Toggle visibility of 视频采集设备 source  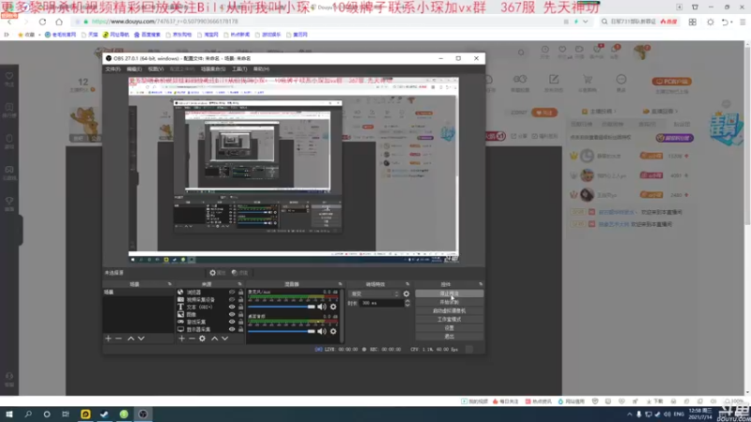click(x=232, y=299)
